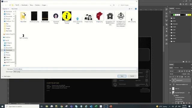Switch to the Layers tab
Image resolution: width=192 pixels, height=108 pixels.
click(171, 68)
